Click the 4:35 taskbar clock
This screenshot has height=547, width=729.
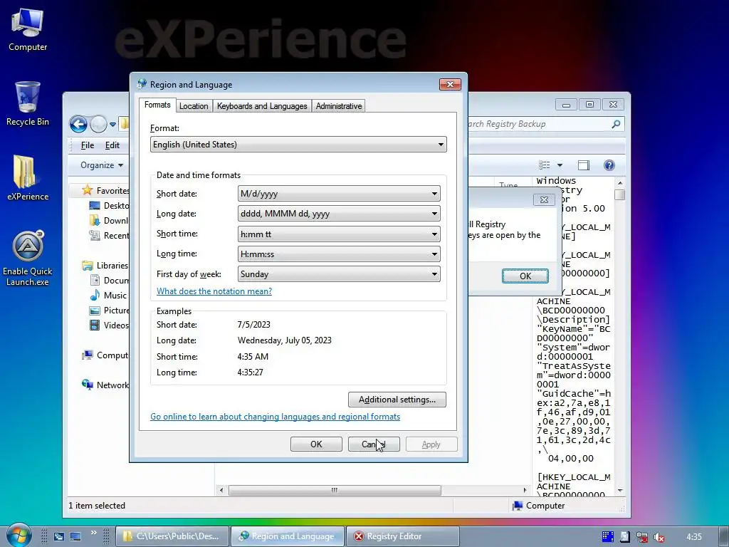pyautogui.click(x=694, y=537)
